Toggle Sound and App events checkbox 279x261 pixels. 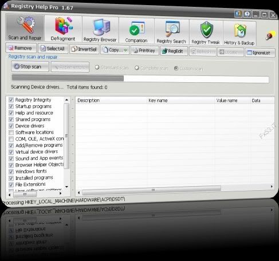11,158
